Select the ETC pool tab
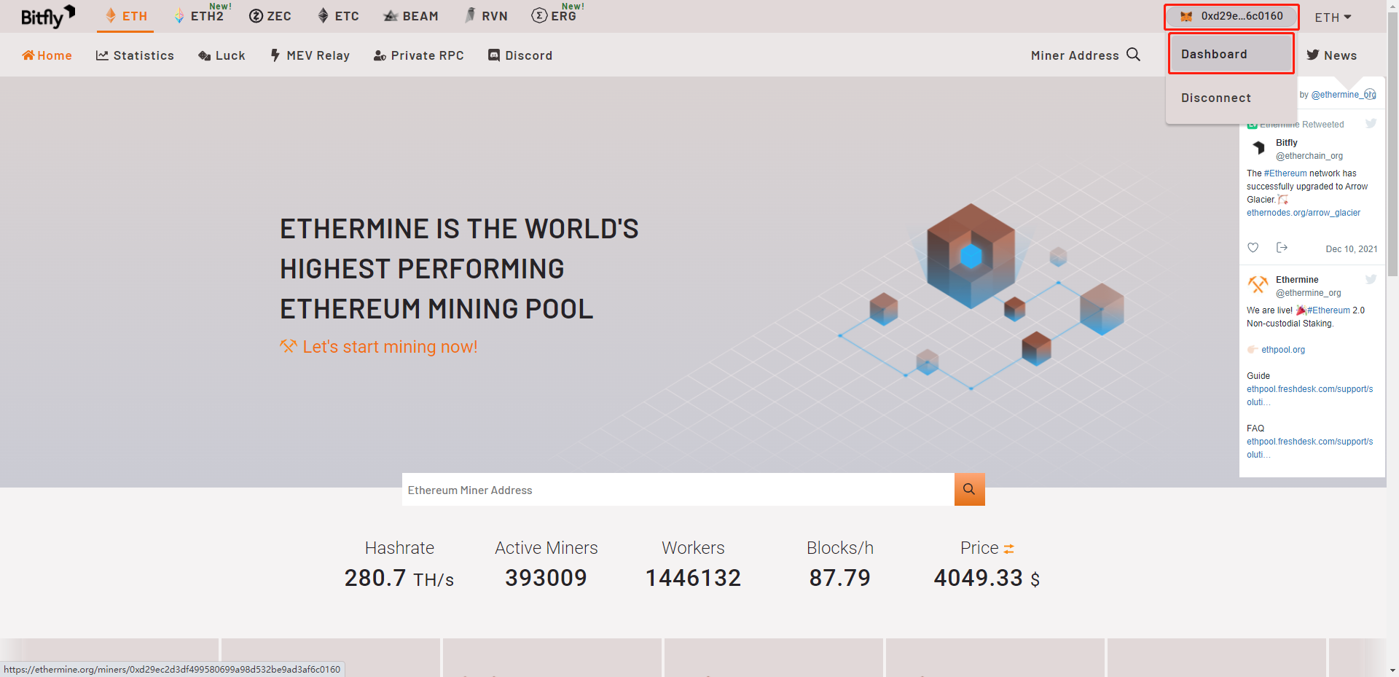The image size is (1399, 677). (339, 16)
